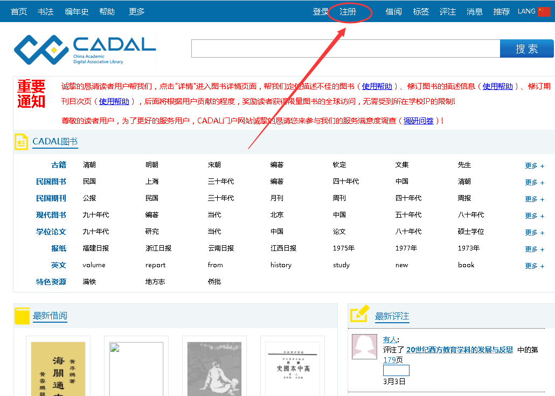555x396 pixels.
Task: Open the commenter 有人 profile link
Action: [390, 340]
